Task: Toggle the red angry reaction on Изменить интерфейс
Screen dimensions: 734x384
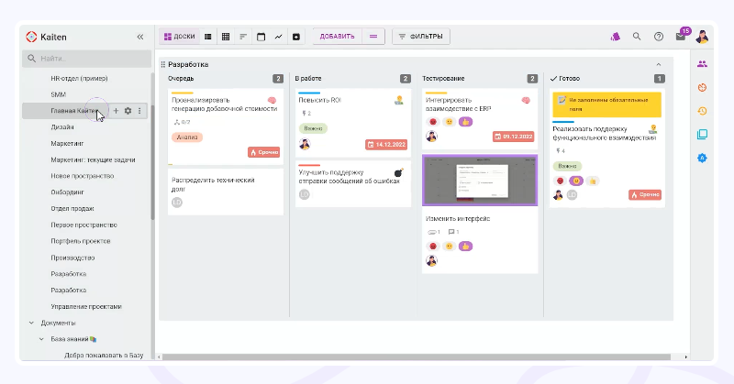Action: point(432,246)
